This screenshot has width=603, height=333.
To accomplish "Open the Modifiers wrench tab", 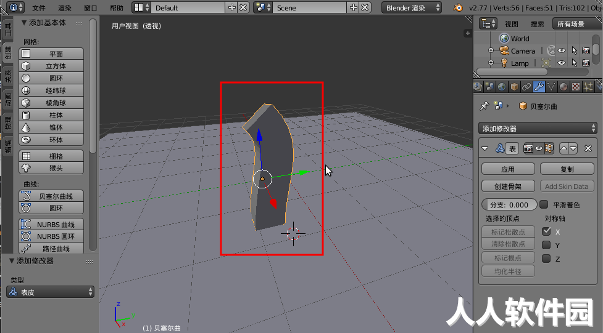I will [x=539, y=87].
